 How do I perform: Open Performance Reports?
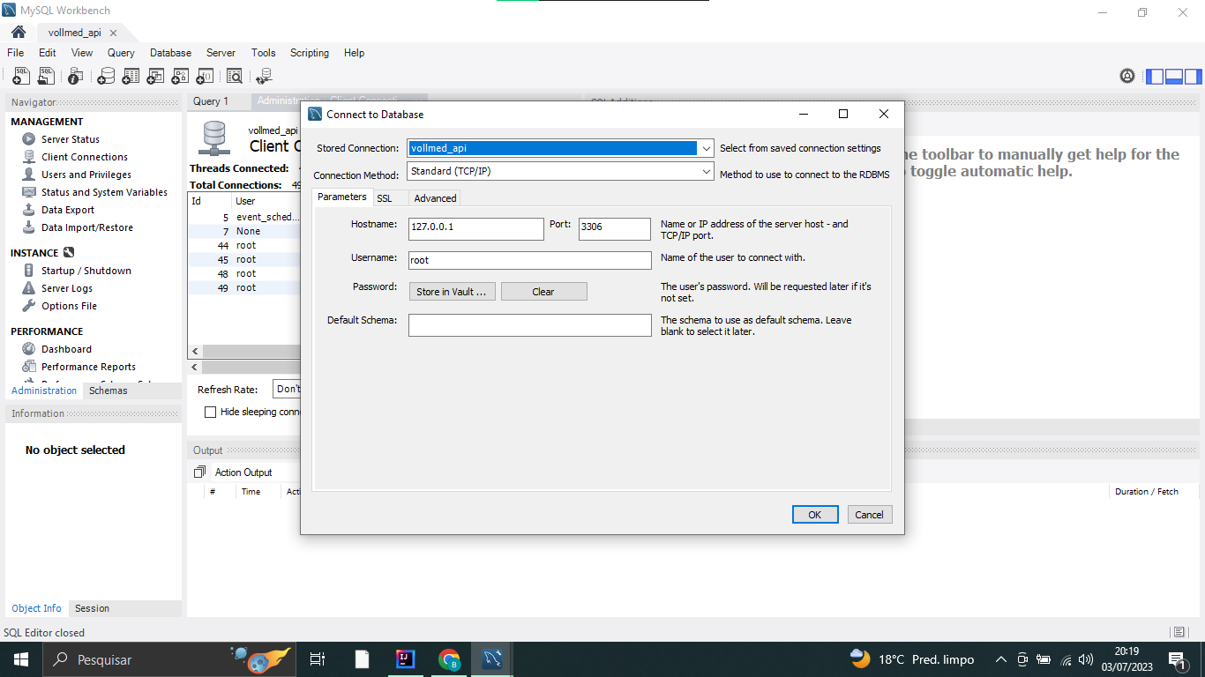pyautogui.click(x=88, y=367)
